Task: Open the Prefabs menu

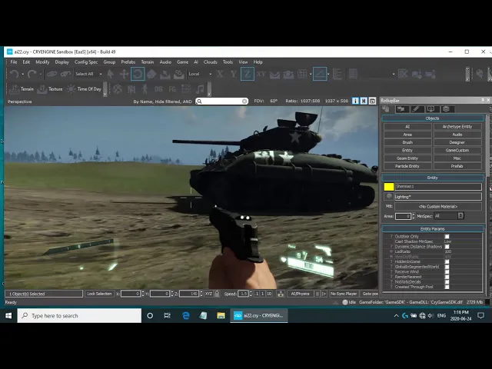Action: pos(128,62)
